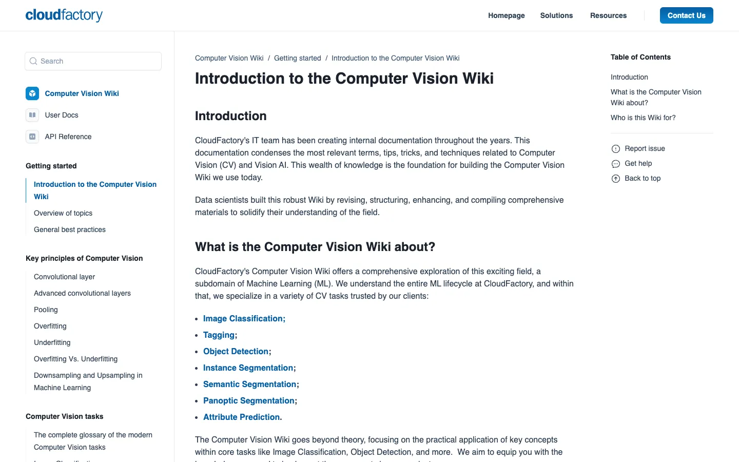Viewport: 739px width, 462px height.
Task: Select Getting started breadcrumb link
Action: click(x=298, y=58)
